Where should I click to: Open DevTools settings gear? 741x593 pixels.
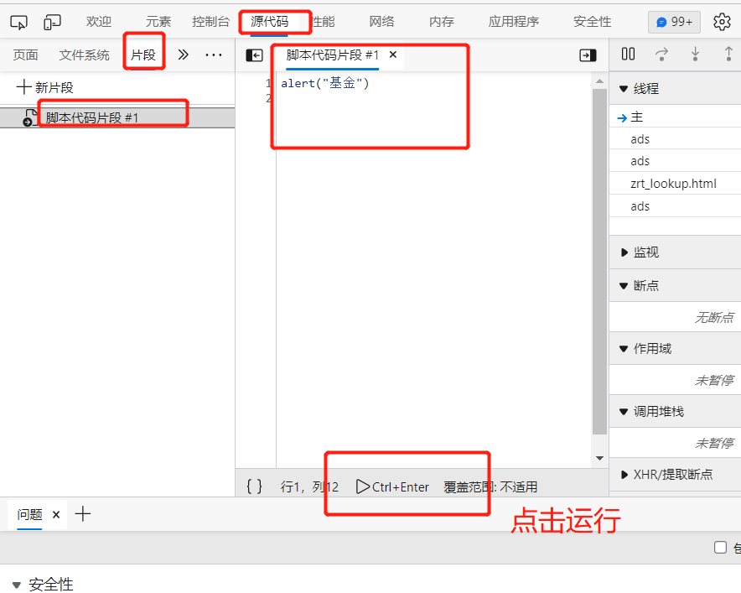pyautogui.click(x=722, y=22)
